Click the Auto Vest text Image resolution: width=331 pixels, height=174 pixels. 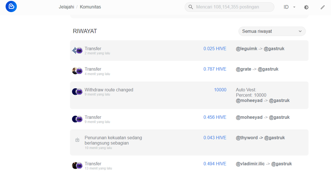pos(246,90)
